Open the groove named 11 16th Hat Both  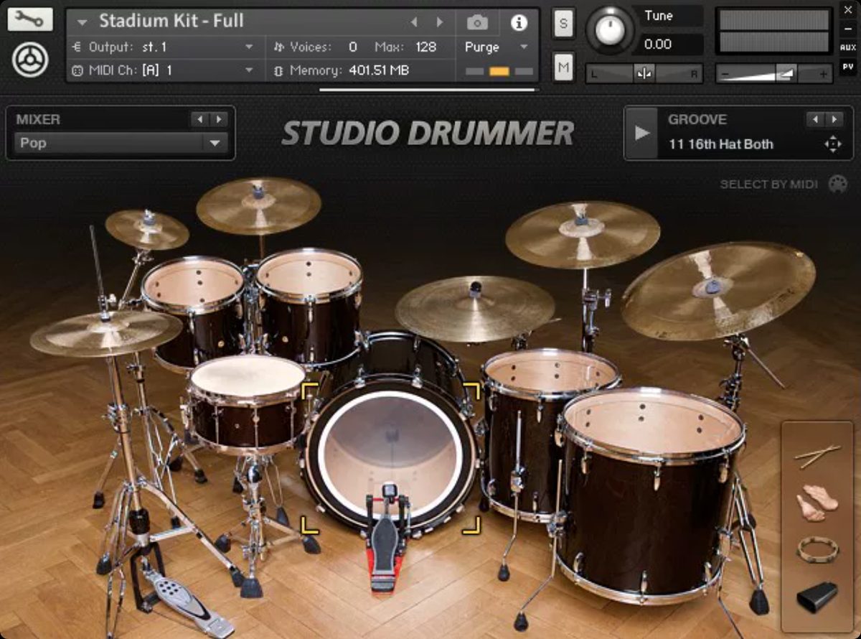pyautogui.click(x=720, y=144)
